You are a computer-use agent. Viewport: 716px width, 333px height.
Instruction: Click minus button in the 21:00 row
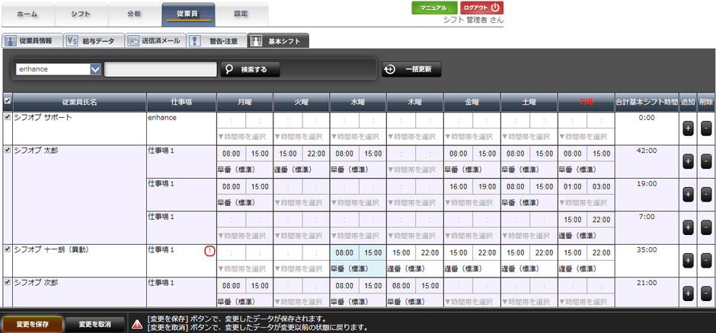click(705, 293)
